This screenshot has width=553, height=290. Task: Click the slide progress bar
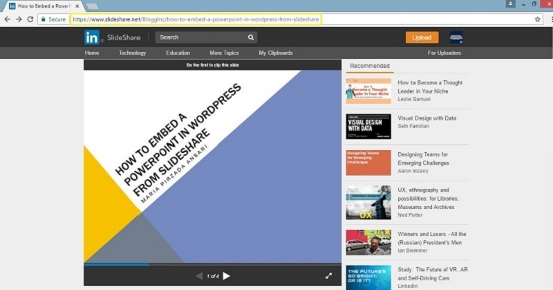[213, 264]
